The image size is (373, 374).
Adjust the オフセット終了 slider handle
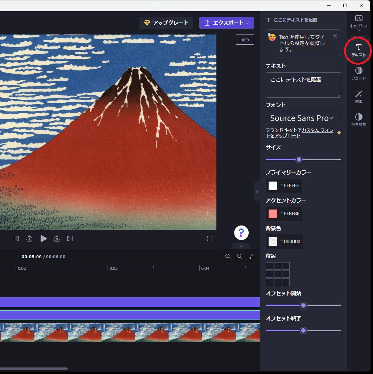(303, 330)
